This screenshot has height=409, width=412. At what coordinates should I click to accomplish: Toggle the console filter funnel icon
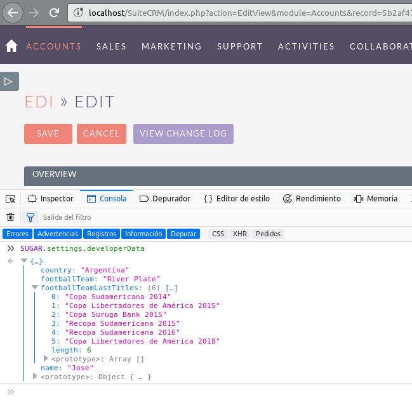coord(30,217)
